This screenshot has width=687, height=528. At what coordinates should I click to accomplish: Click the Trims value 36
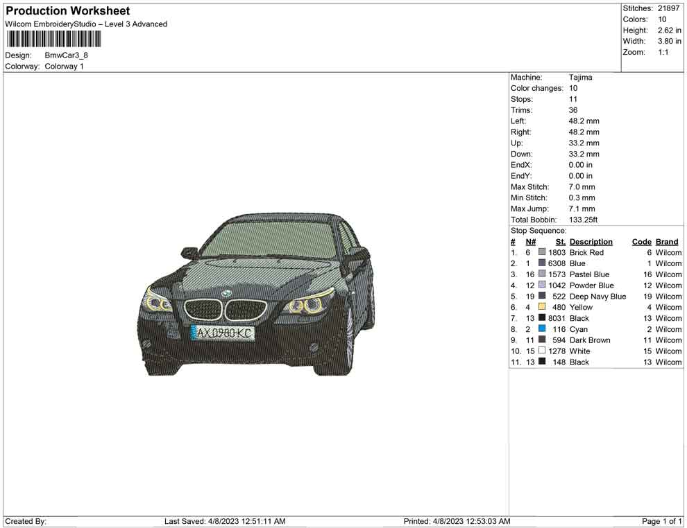573,109
